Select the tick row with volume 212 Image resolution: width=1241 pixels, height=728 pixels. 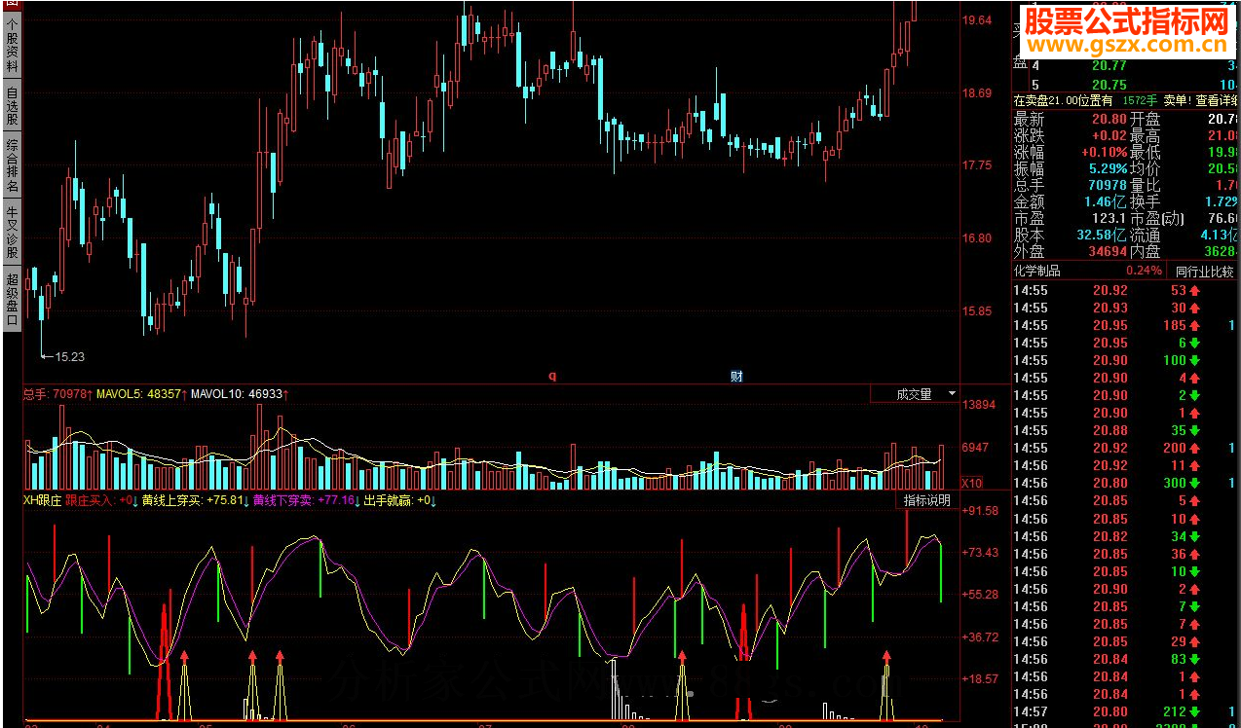click(x=1126, y=711)
